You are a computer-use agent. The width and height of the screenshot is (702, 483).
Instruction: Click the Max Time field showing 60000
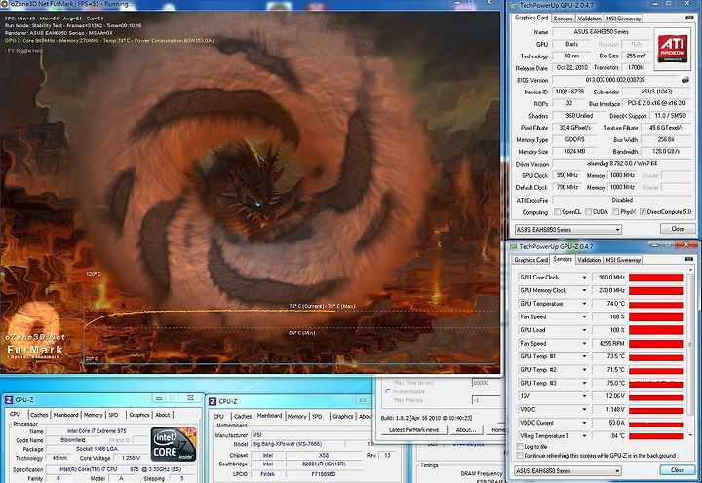click(x=487, y=383)
